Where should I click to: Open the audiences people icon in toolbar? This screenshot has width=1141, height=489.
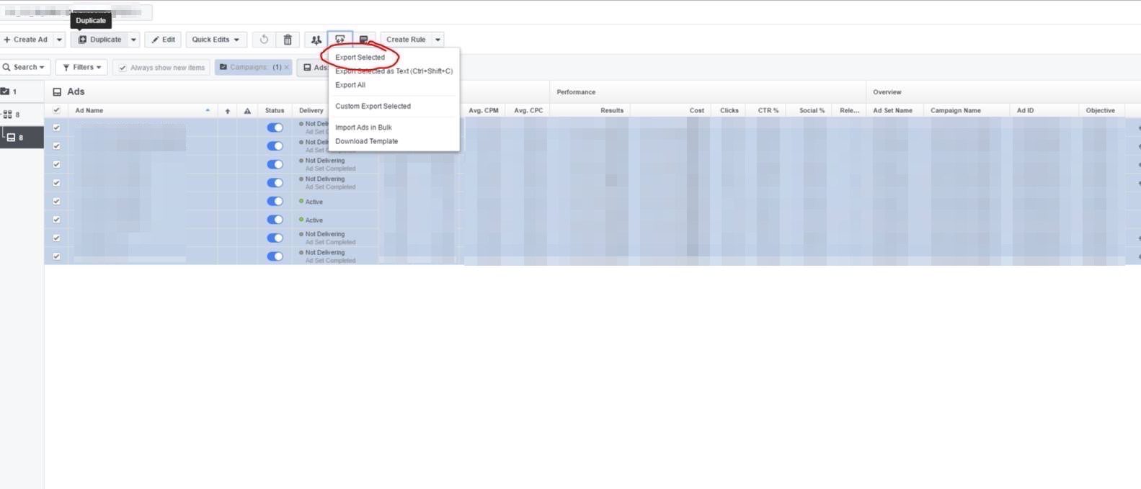316,40
